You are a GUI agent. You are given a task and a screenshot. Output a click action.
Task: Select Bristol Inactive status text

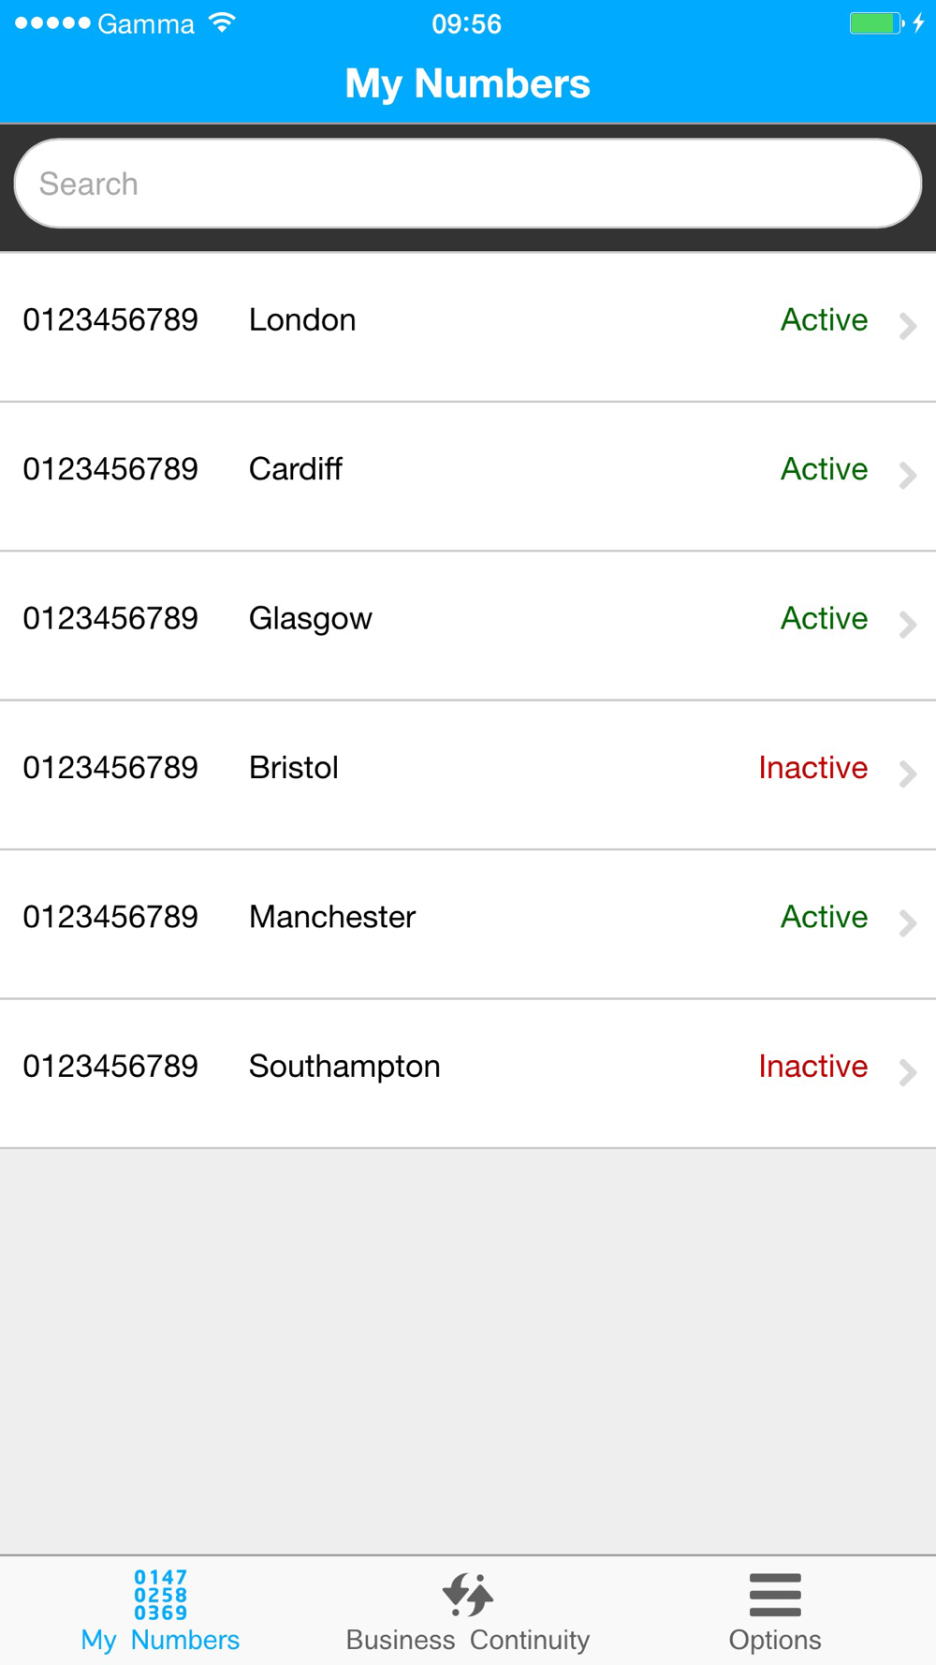813,767
